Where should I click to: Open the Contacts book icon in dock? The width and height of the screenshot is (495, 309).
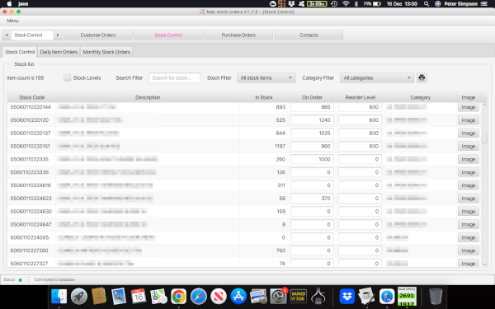99,297
